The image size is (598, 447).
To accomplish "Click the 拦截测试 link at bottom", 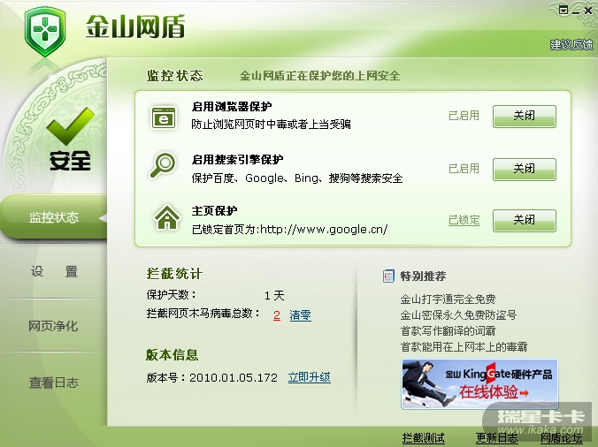I will click(x=424, y=438).
